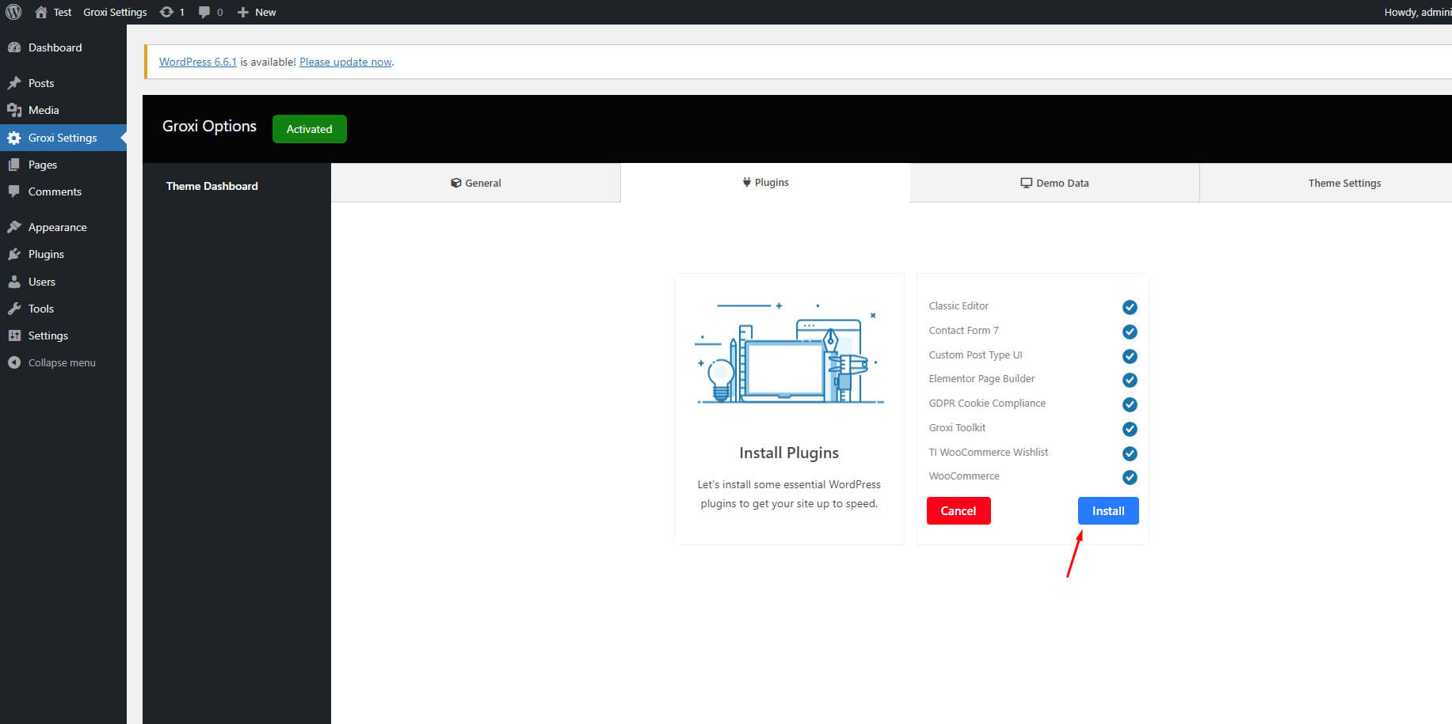1452x724 pixels.
Task: Open Groxi Settings in the admin bar
Action: (x=115, y=12)
